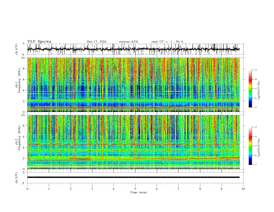The image size is (274, 212).
Task: Click the "4" kHz tick on ch.2 frequency axis
Action: point(24,148)
